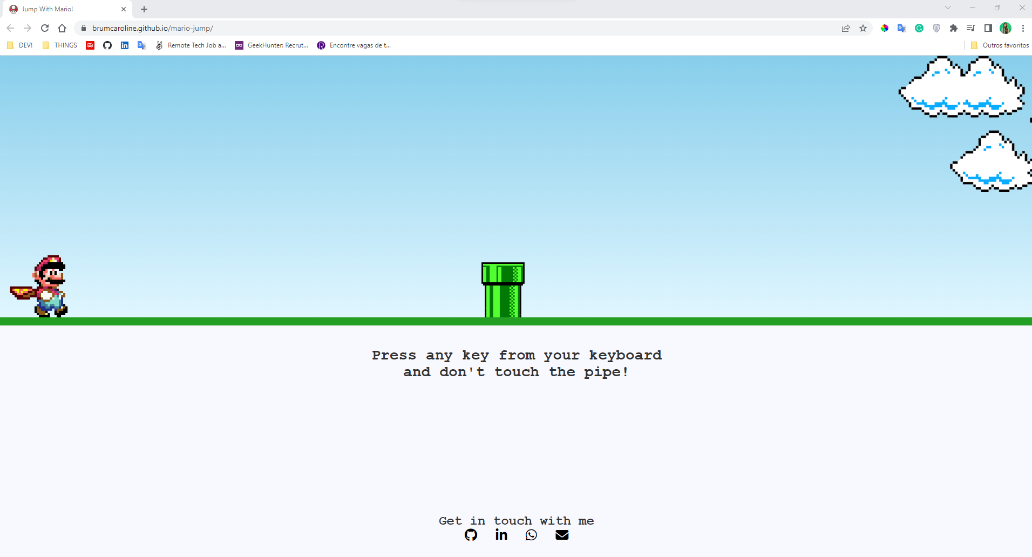Open a new browser tab
The width and height of the screenshot is (1032, 557).
click(144, 9)
